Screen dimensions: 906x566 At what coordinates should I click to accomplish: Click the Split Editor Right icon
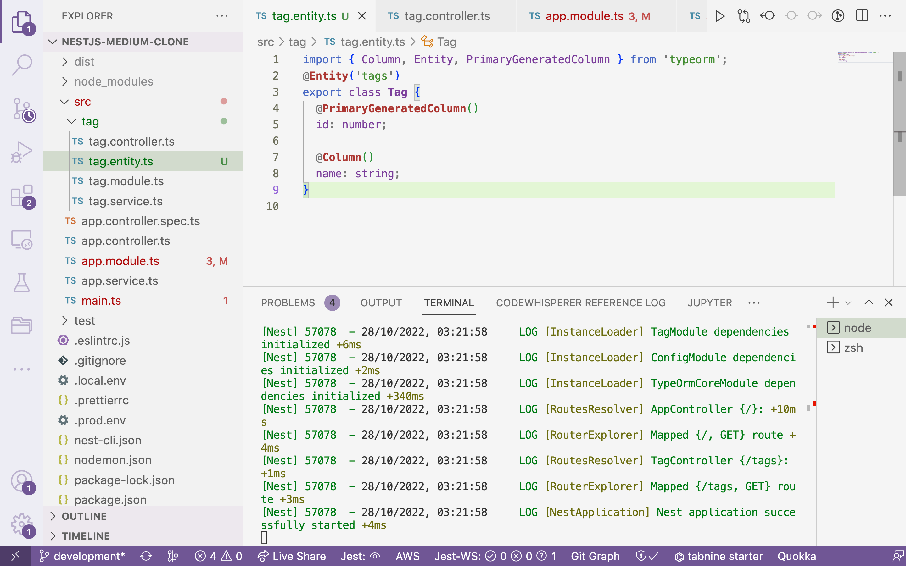[862, 16]
